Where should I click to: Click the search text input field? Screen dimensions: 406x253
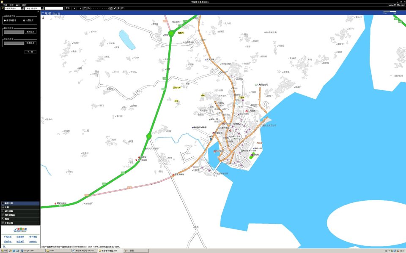pyautogui.click(x=54, y=8)
